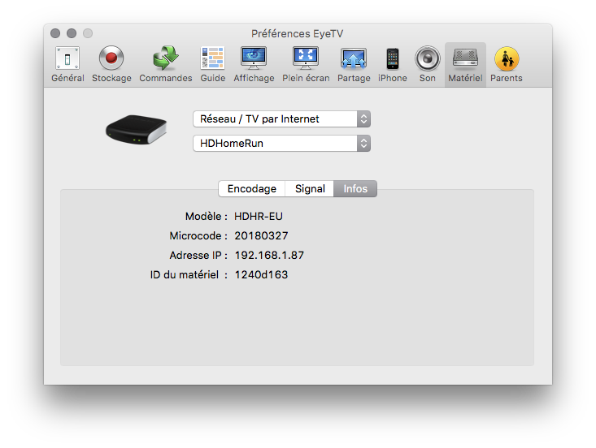Click the IP address 192.168.1.87
The image size is (596, 448).
coord(269,255)
